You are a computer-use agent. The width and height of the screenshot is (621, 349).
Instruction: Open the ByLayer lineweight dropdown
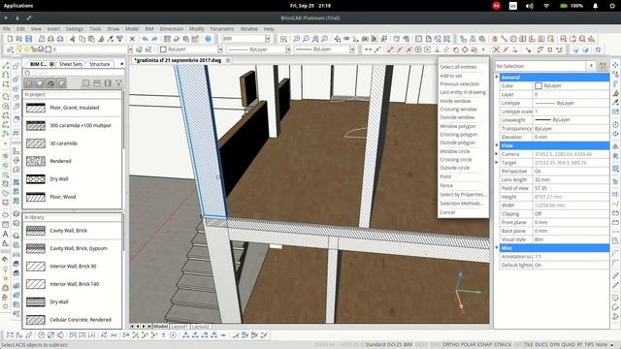[x=352, y=49]
